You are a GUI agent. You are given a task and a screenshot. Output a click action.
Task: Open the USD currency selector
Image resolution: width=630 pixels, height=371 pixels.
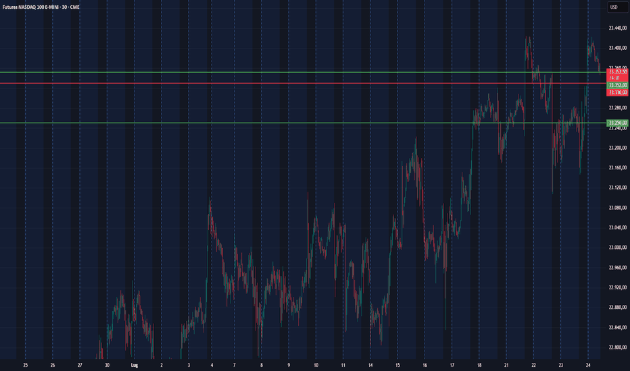pos(617,7)
